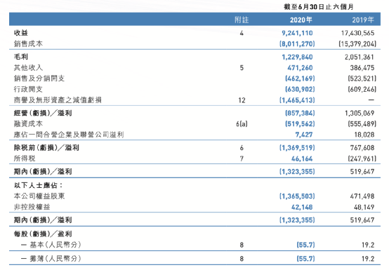Image resolution: width=389 pixels, height=270 pixels.
Task: Select the 毛利 row label
Action: [21, 57]
